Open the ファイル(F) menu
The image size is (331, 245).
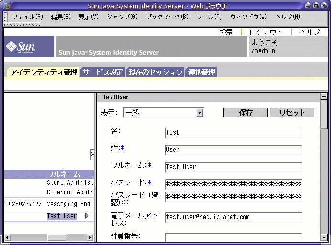[27, 17]
